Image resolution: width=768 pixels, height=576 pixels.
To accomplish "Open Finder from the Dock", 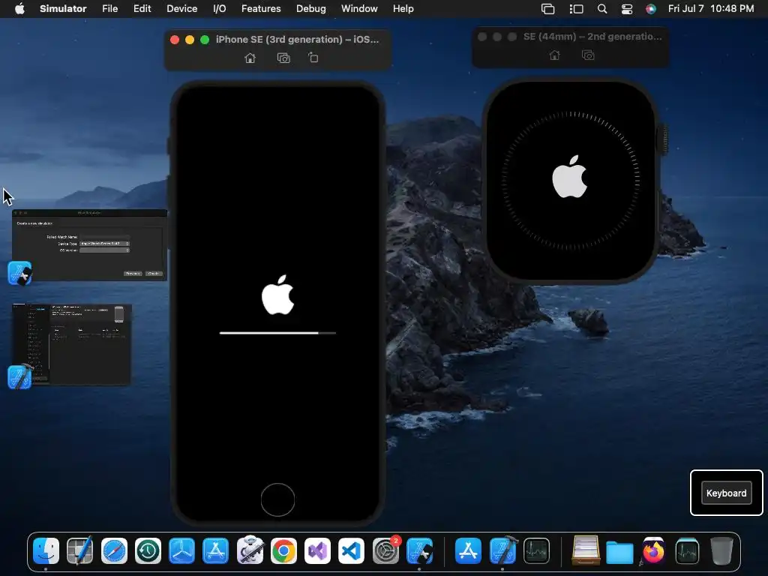I will coord(46,550).
